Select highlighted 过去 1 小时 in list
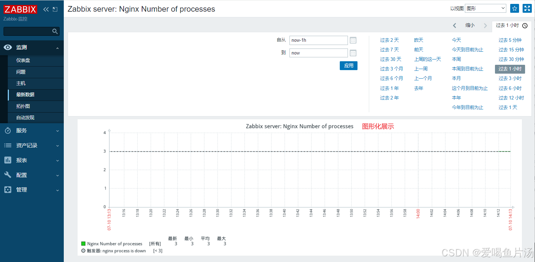Image resolution: width=535 pixels, height=262 pixels. point(510,69)
